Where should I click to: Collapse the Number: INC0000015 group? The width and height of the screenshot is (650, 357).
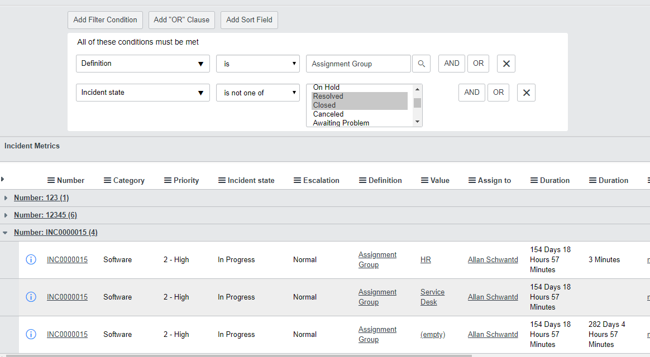tap(6, 233)
